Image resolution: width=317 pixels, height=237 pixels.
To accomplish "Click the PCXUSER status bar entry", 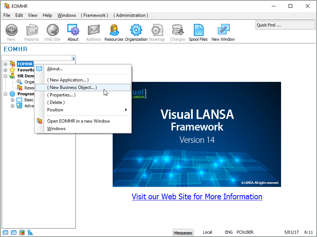I will click(245, 233).
